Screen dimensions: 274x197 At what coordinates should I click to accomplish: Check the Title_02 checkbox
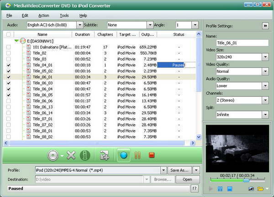[8, 53]
